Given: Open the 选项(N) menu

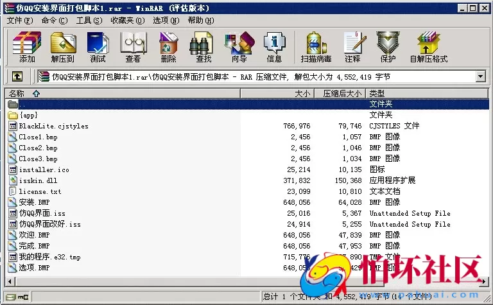Looking at the screenshot, I should [166, 21].
